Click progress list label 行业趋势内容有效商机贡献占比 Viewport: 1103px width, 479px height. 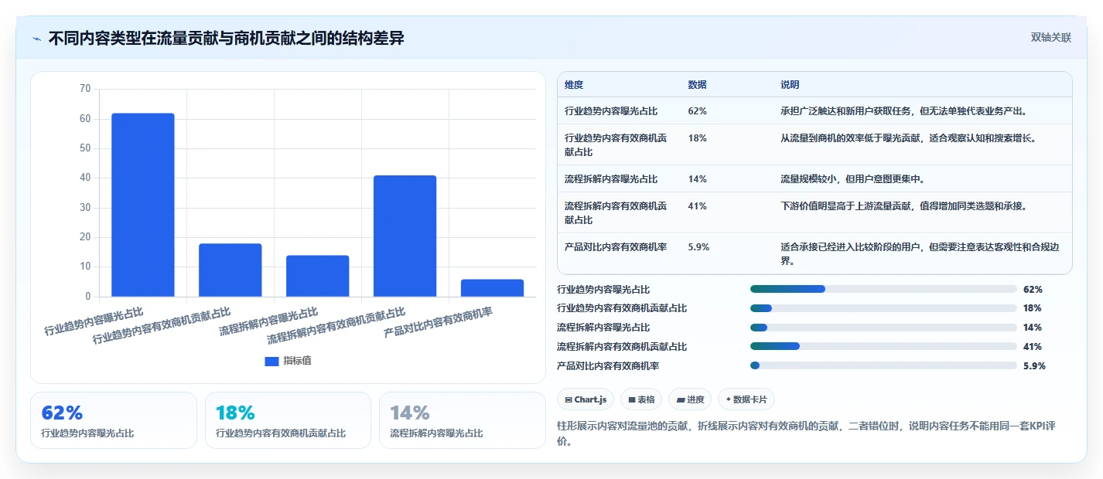tap(622, 308)
